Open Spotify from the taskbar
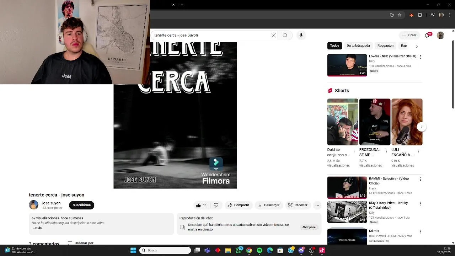Screen dimensions: 455x256 259,250
